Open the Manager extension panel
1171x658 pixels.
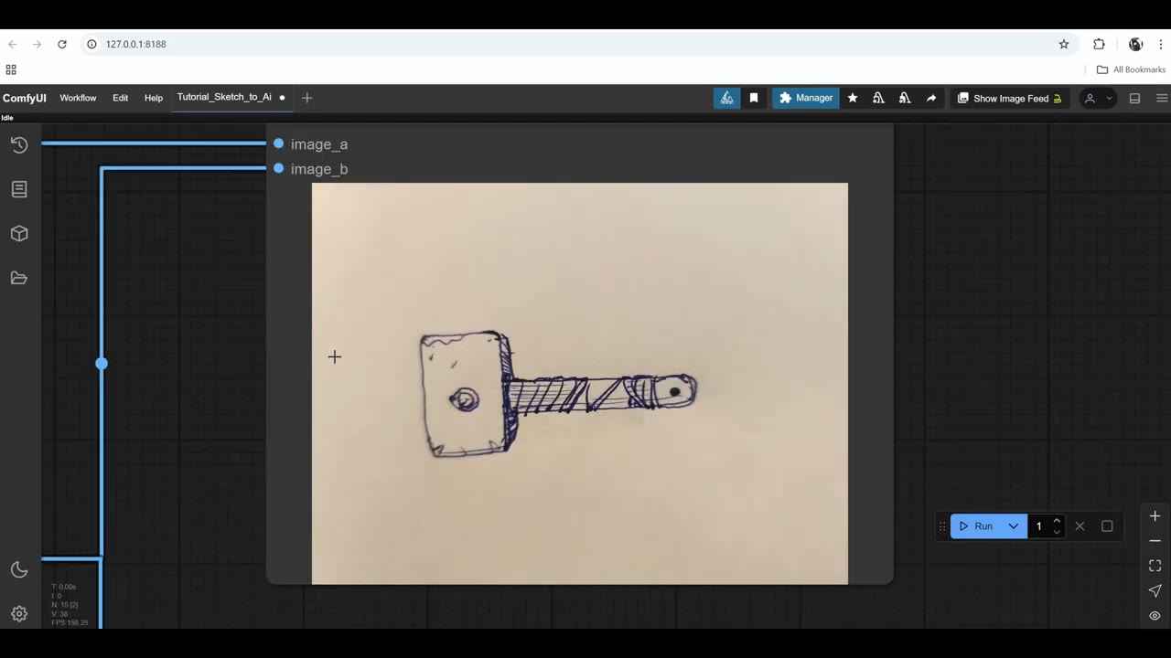(x=806, y=98)
